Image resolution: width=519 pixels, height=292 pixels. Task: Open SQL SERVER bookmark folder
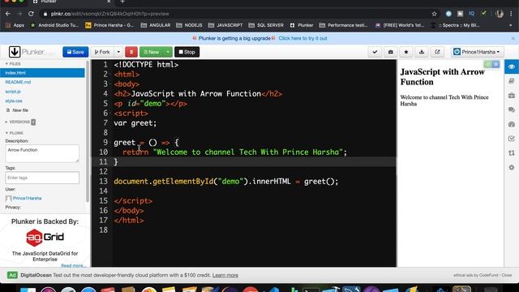point(266,25)
